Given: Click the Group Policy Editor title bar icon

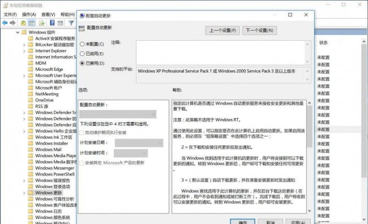Looking at the screenshot, I should coord(6,6).
